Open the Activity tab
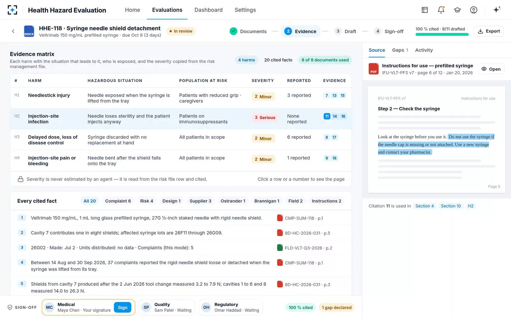Image resolution: width=511 pixels, height=319 pixels. click(424, 50)
